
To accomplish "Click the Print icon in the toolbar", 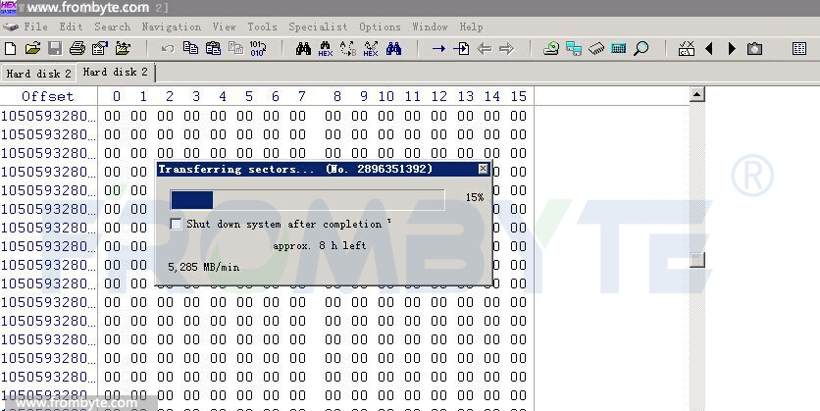I will [77, 49].
